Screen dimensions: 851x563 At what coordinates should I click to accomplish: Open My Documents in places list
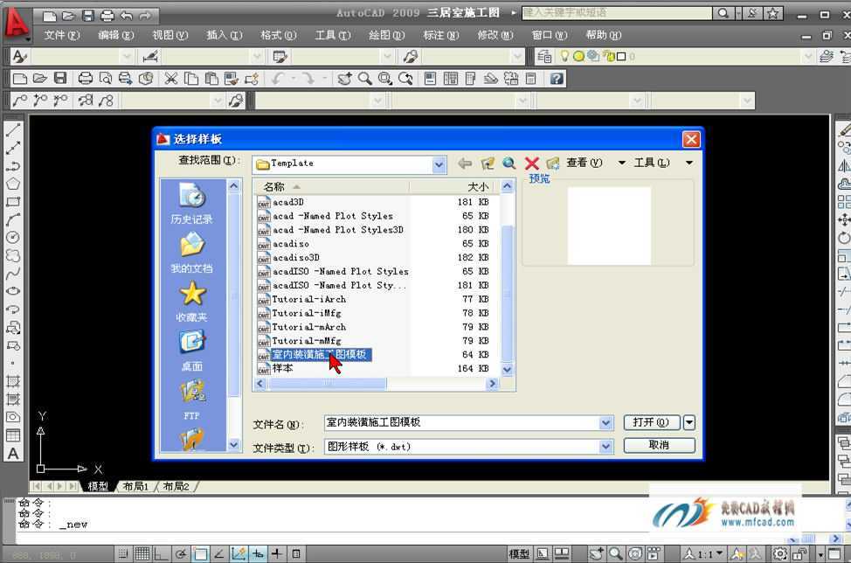[191, 253]
